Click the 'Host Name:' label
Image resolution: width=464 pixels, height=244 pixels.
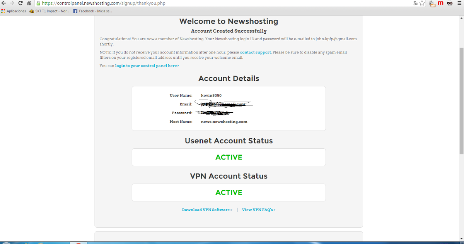[181, 122]
